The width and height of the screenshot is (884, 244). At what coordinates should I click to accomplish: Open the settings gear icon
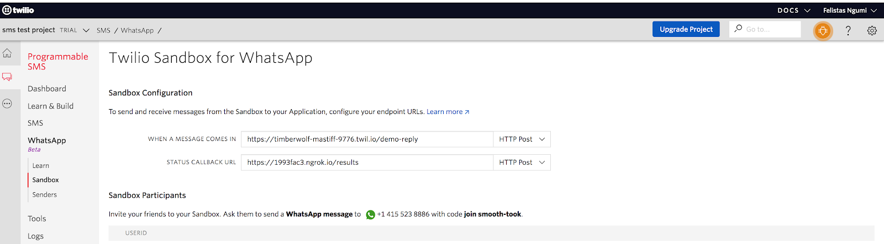pos(872,31)
